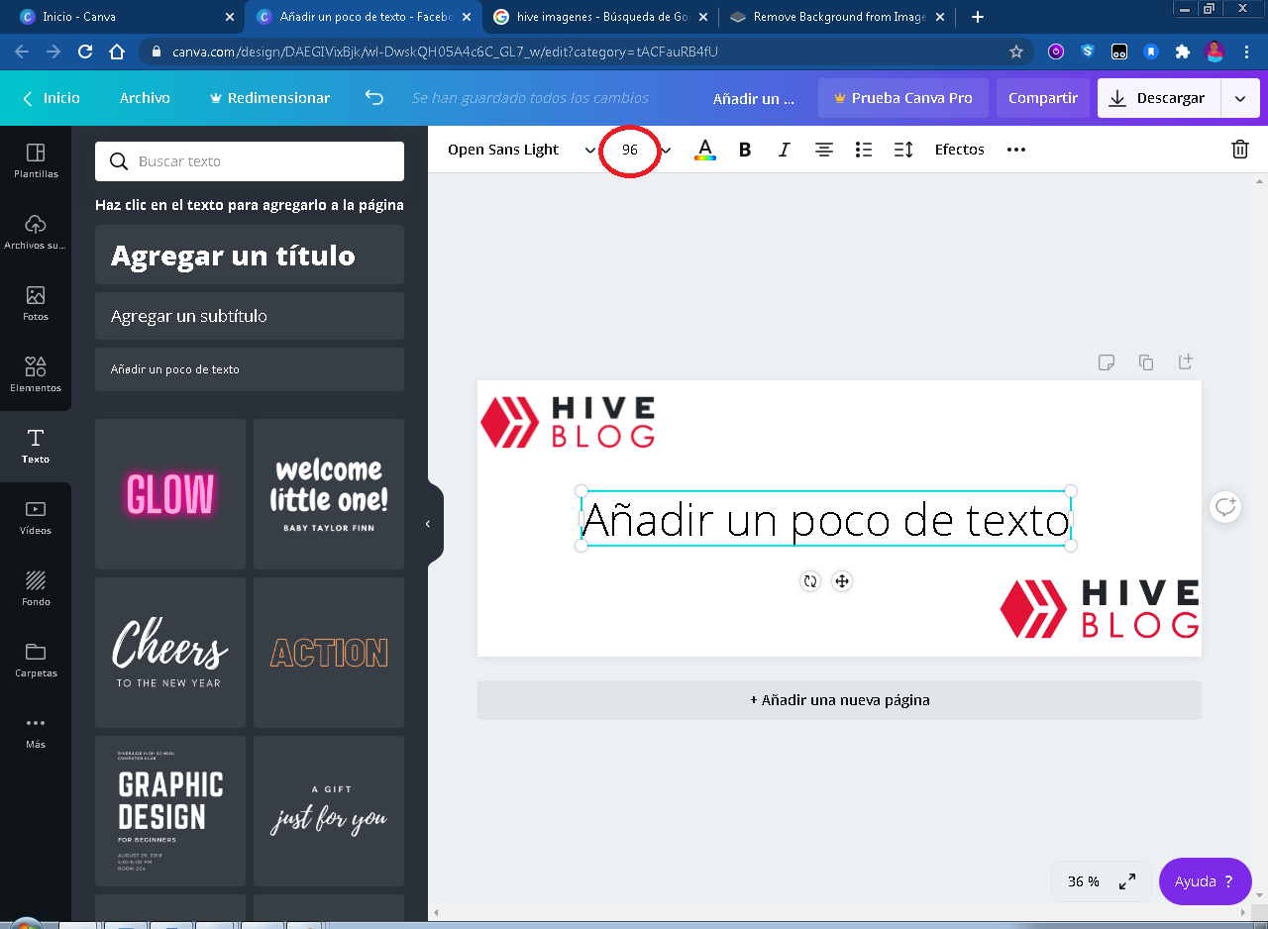Delete the selected element with trash icon
This screenshot has height=929, width=1268.
[x=1240, y=150]
